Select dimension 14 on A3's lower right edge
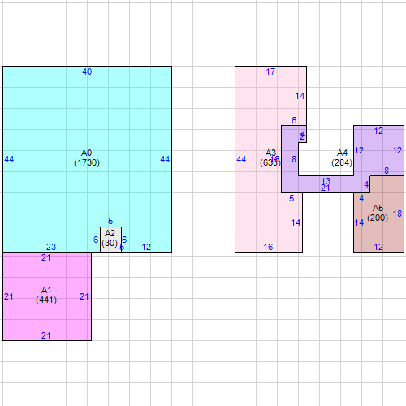Viewport: 406px width, 406px height. (x=296, y=222)
